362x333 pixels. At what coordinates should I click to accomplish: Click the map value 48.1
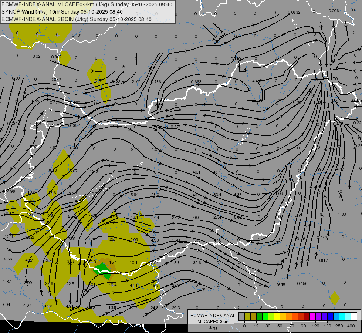coord(217,172)
